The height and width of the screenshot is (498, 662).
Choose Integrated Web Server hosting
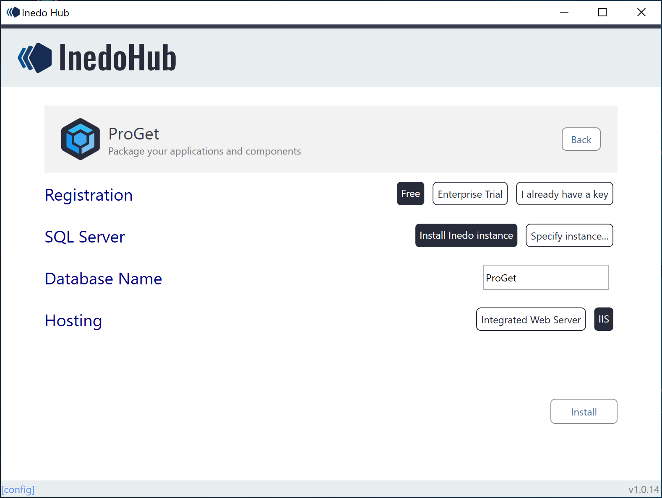(x=531, y=319)
